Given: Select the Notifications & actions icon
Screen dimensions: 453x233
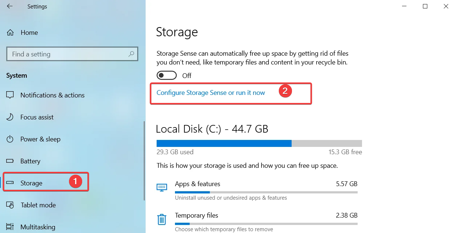Looking at the screenshot, I should 10,95.
